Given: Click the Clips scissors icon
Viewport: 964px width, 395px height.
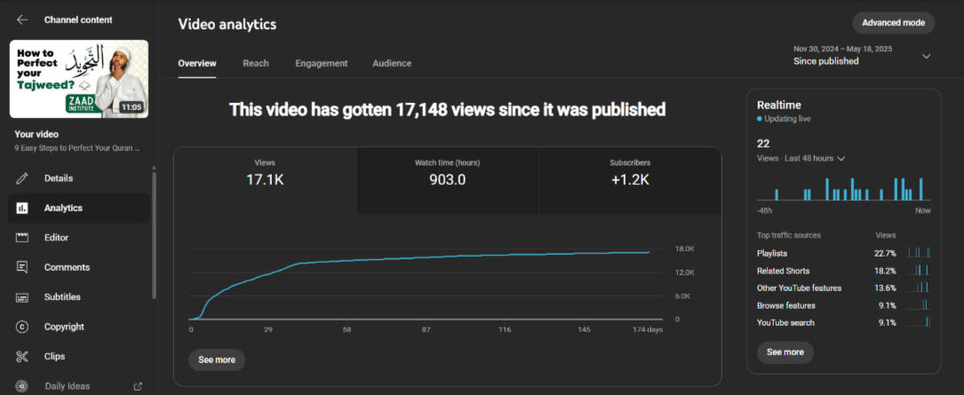Looking at the screenshot, I should (22, 357).
